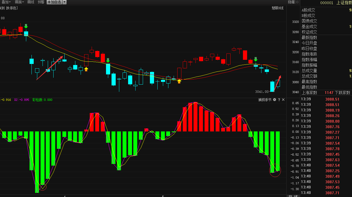Viewport: 352px width, 197px height.
Task: Open the 预警 alert menu
Action: tap(41, 2)
